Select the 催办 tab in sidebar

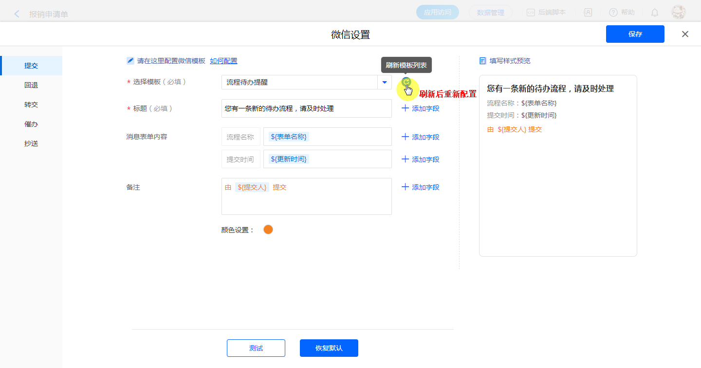tap(31, 124)
